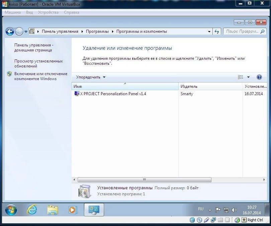Open the Action Center flag icon

click(x=218, y=210)
